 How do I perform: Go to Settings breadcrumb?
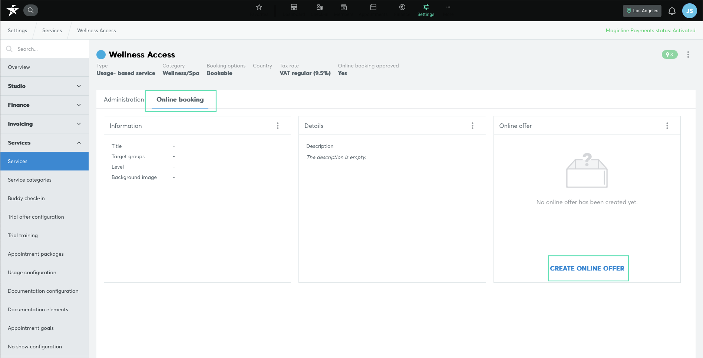click(17, 30)
